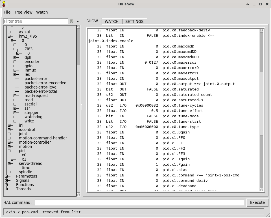271x218 pixels.
Task: Expand the Parameters tree section
Action: (x=6, y=176)
